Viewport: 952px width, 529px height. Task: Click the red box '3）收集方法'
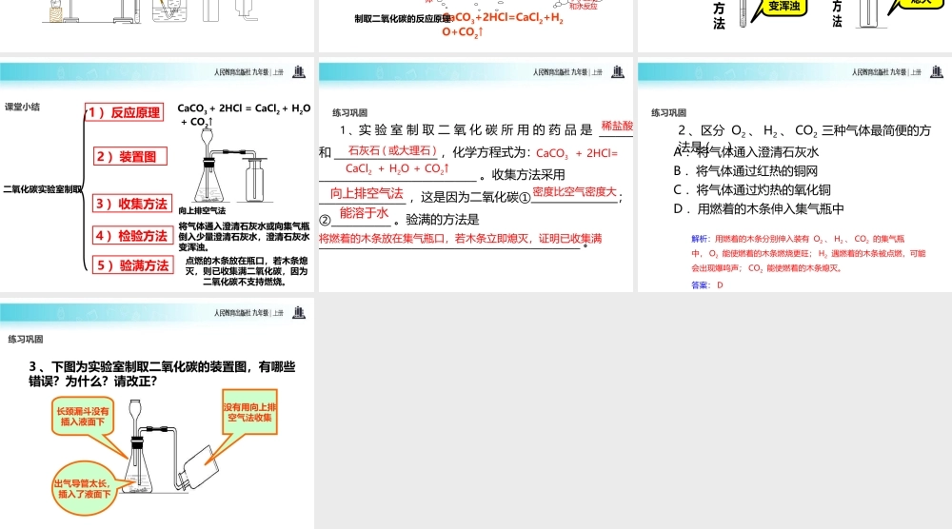point(132,204)
